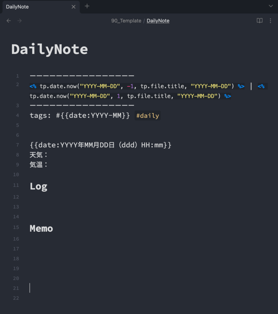Screen dimensions: 278x314
Task: Close the DailyNote tab
Action: (x=73, y=7)
